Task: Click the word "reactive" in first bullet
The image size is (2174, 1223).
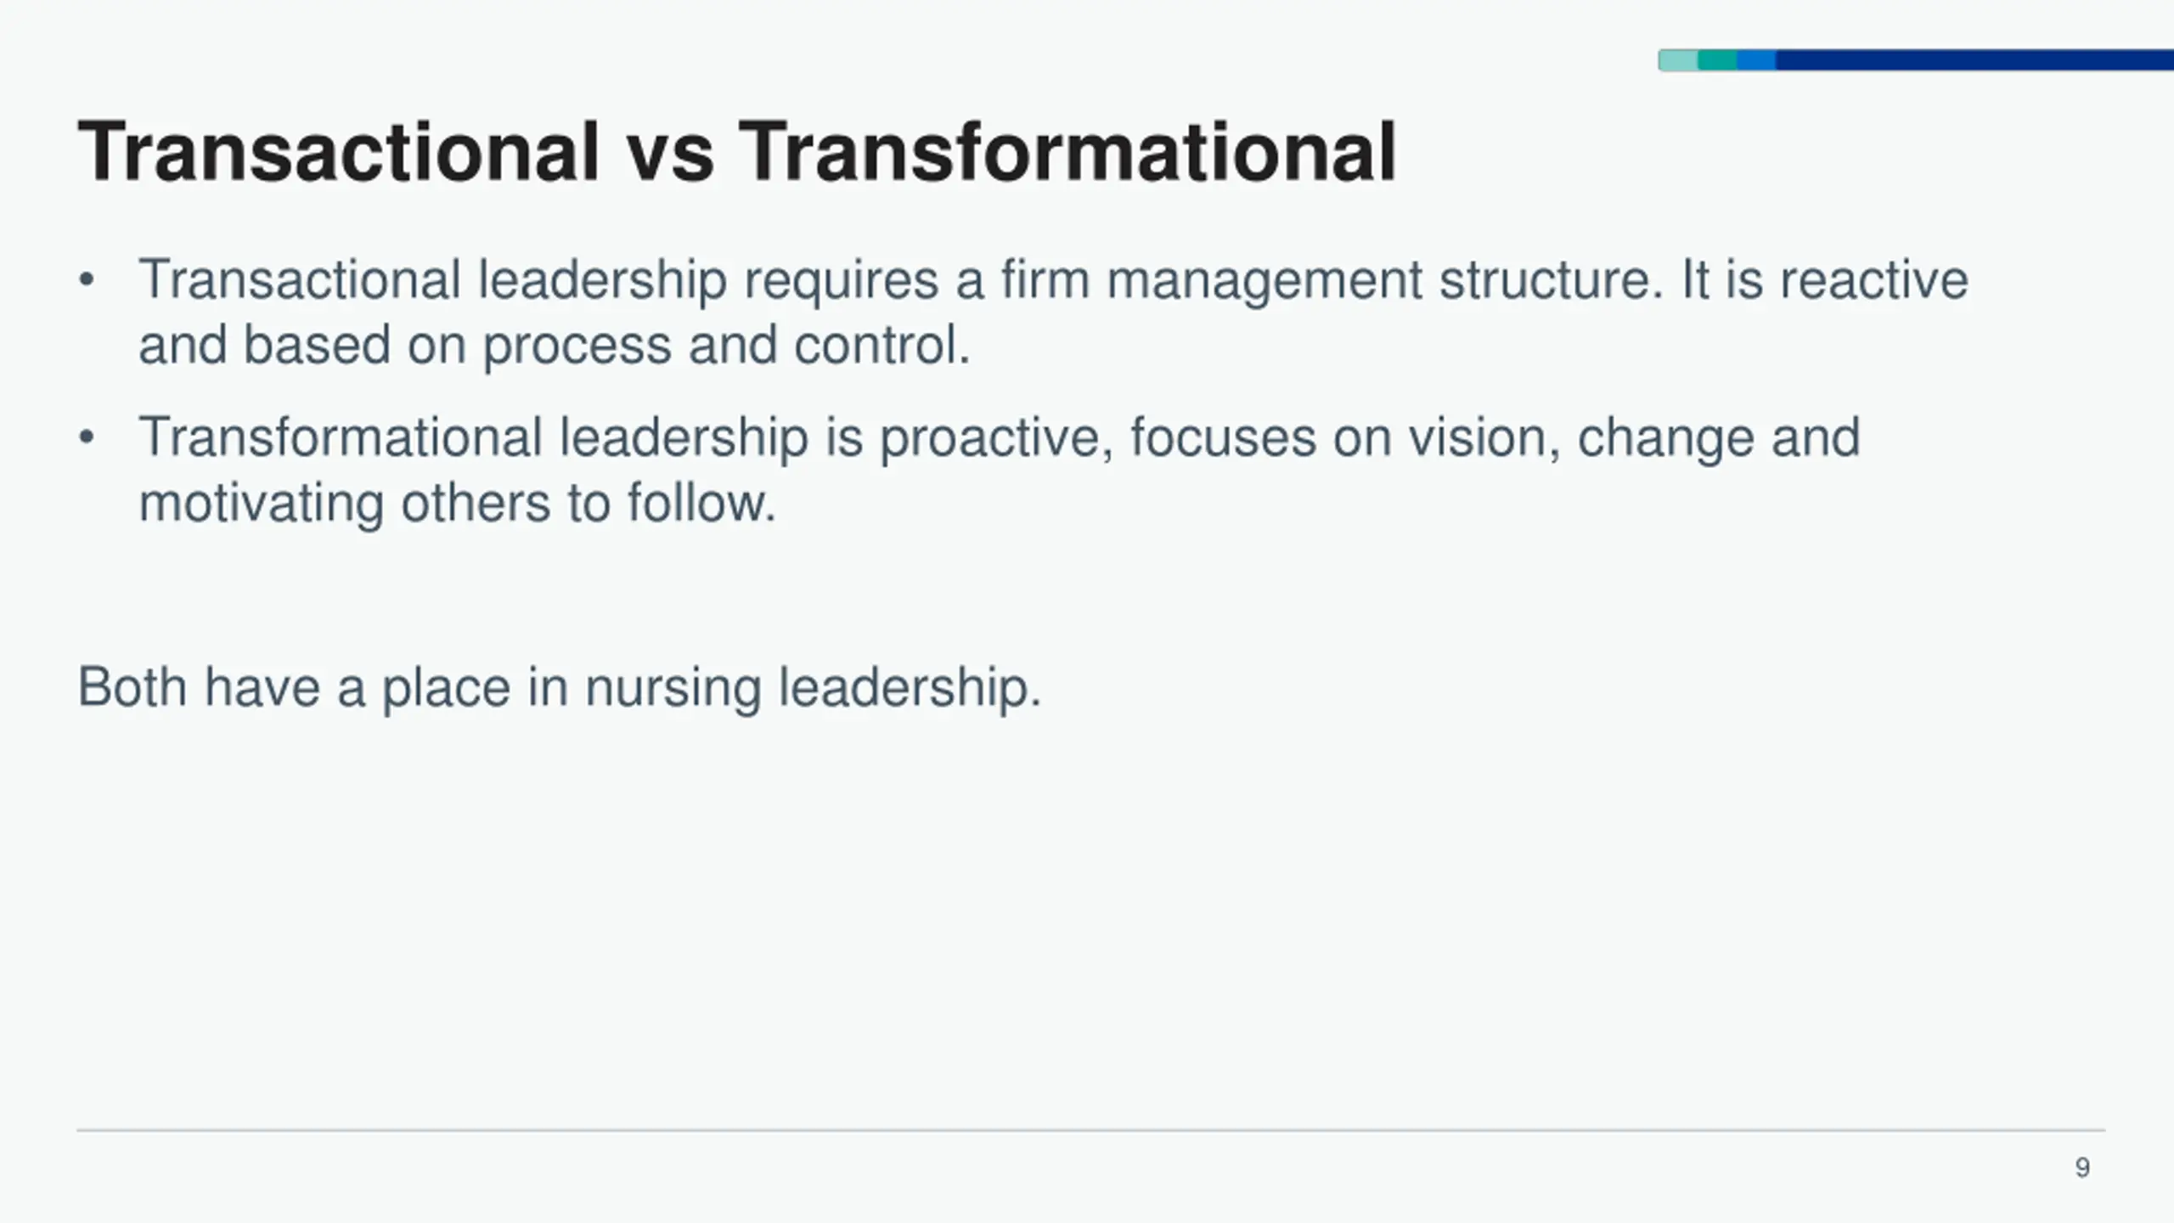Action: [x=1873, y=280]
